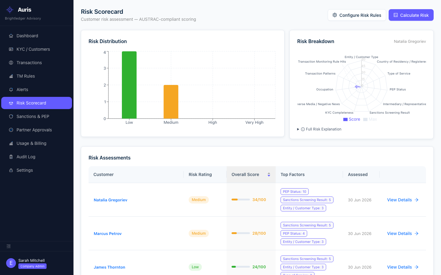This screenshot has height=275, width=441.
Task: Click the Risk Scorecard scales icon
Action: point(11,103)
